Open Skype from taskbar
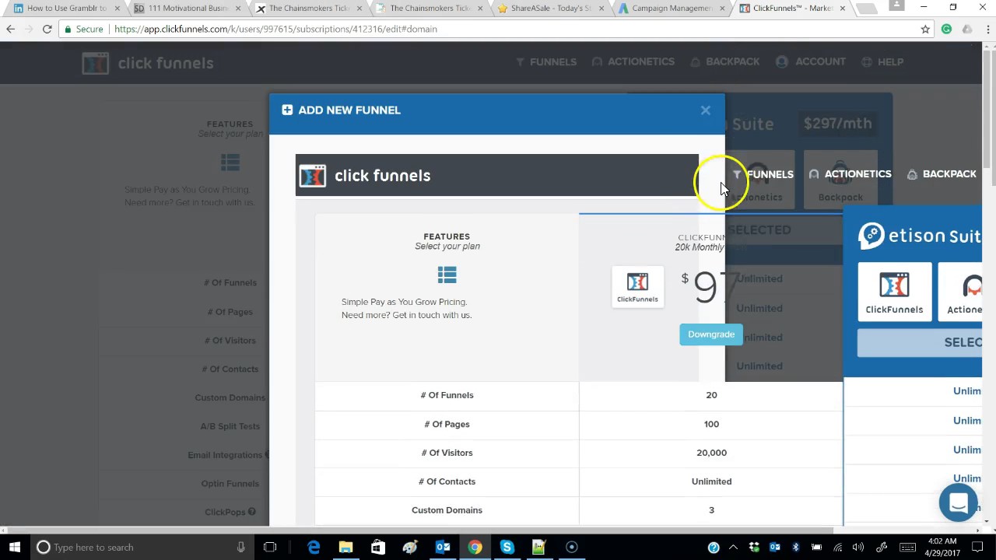Image resolution: width=996 pixels, height=560 pixels. point(507,547)
